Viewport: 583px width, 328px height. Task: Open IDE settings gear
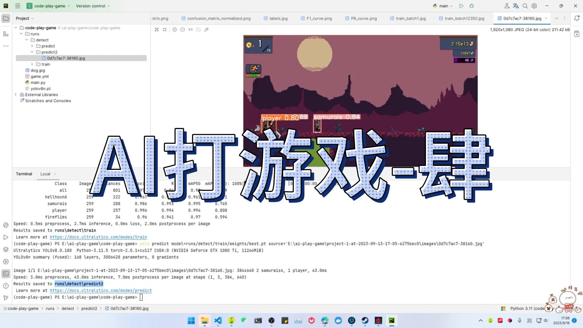click(x=534, y=6)
